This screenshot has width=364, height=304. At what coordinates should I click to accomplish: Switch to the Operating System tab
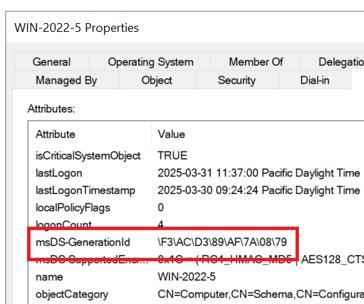pyautogui.click(x=150, y=62)
